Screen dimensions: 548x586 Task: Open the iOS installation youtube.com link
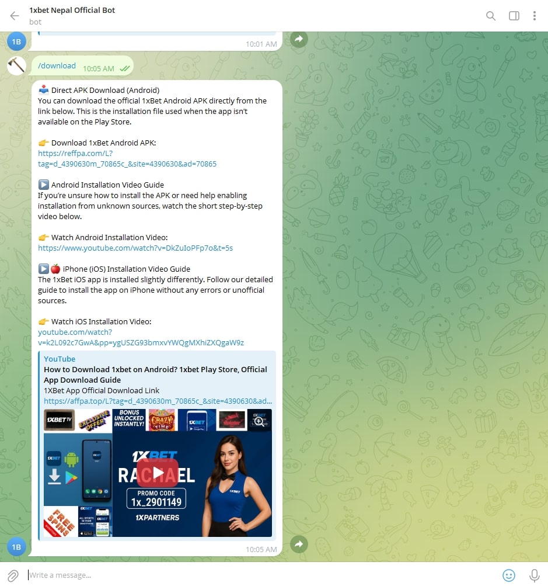click(x=141, y=337)
